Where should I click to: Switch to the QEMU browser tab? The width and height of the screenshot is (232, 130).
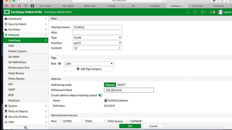[x=90, y=6]
